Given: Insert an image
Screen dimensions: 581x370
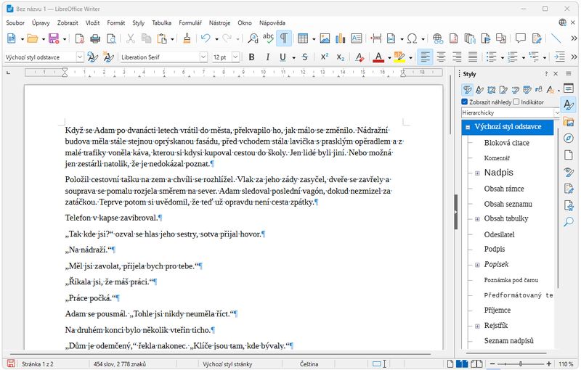Looking at the screenshot, I should point(325,38).
